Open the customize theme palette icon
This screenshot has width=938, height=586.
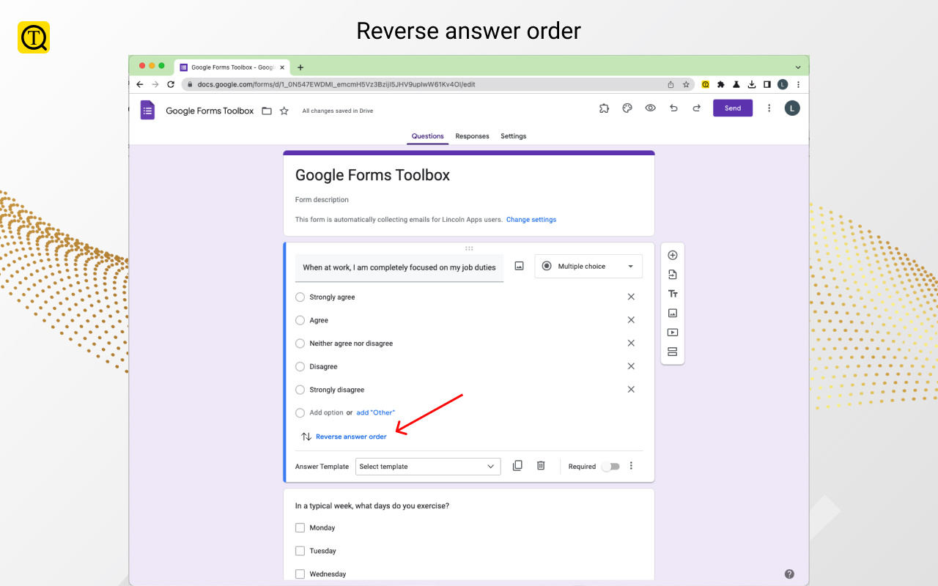[627, 108]
